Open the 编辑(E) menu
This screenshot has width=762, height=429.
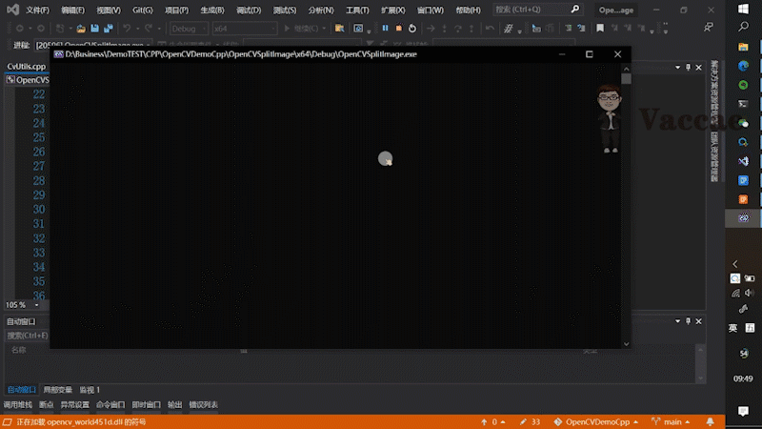(x=73, y=10)
